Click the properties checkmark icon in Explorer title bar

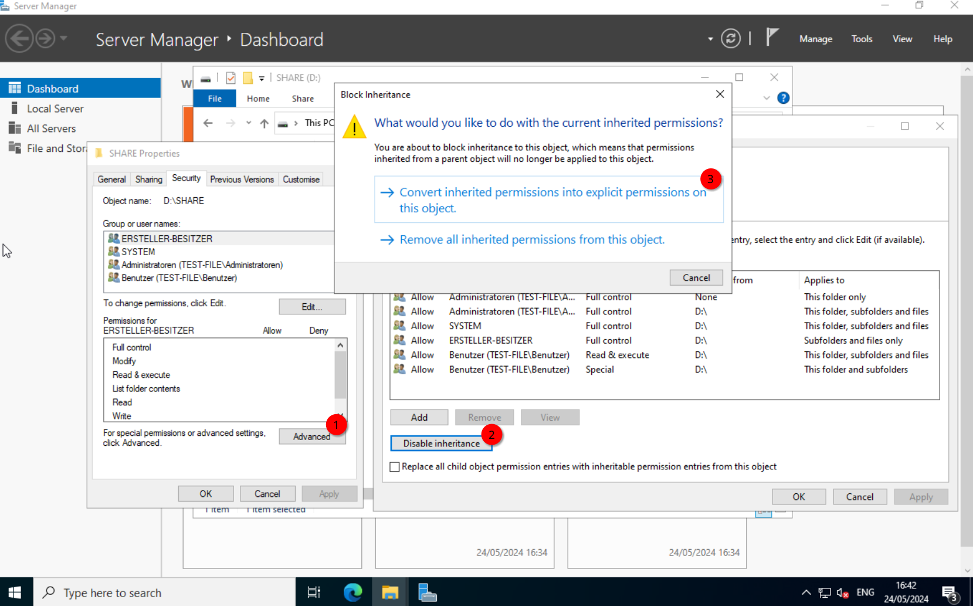point(230,78)
